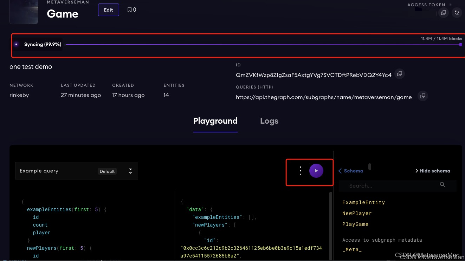465x261 pixels.
Task: Open the NewPlayer schema type
Action: coord(357,213)
